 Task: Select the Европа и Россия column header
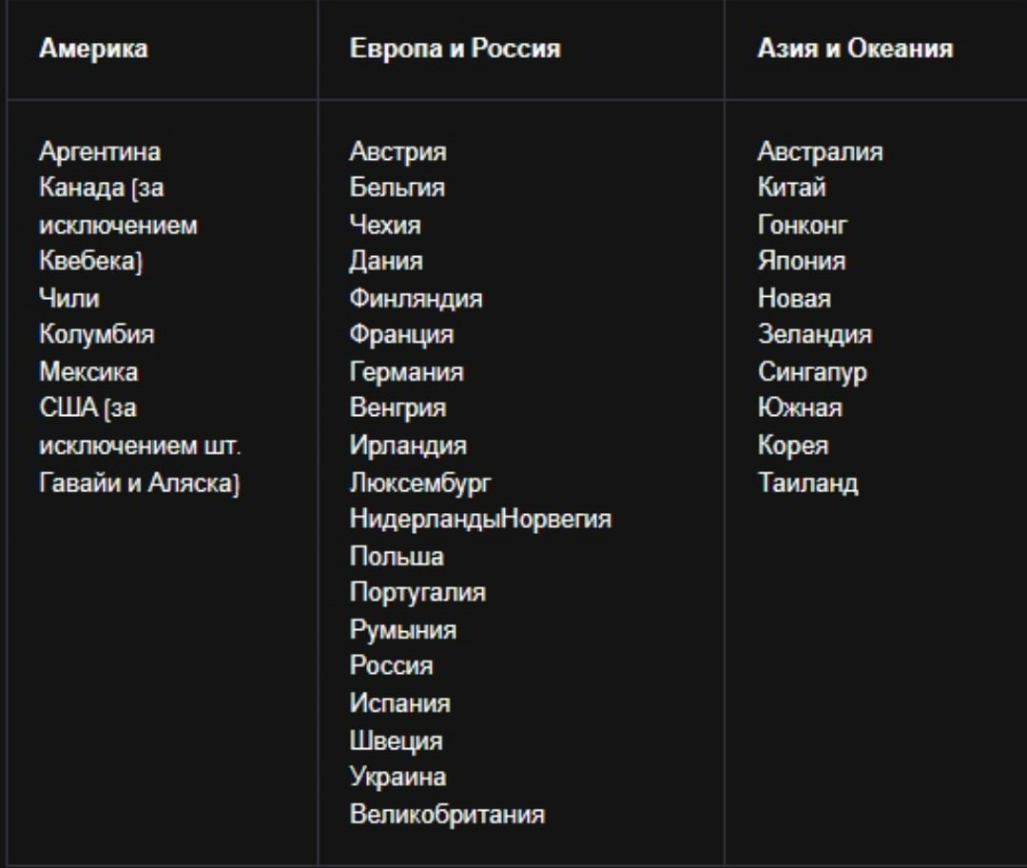click(x=455, y=49)
